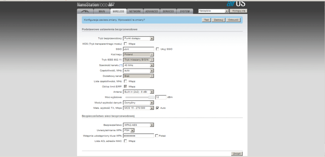Click the SSID input field
325x157 pixels.
tap(138, 49)
